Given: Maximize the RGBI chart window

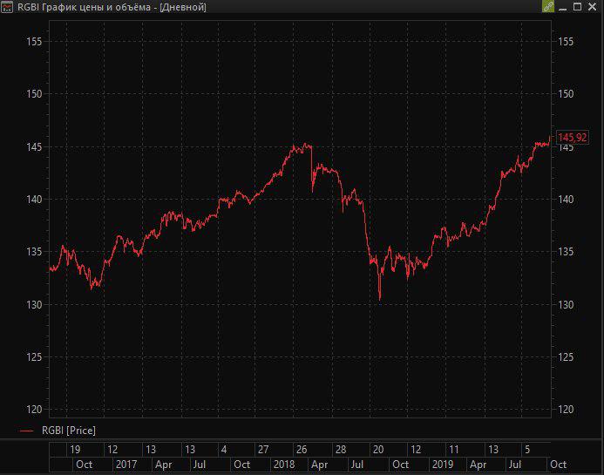Looking at the screenshot, I should 579,7.
